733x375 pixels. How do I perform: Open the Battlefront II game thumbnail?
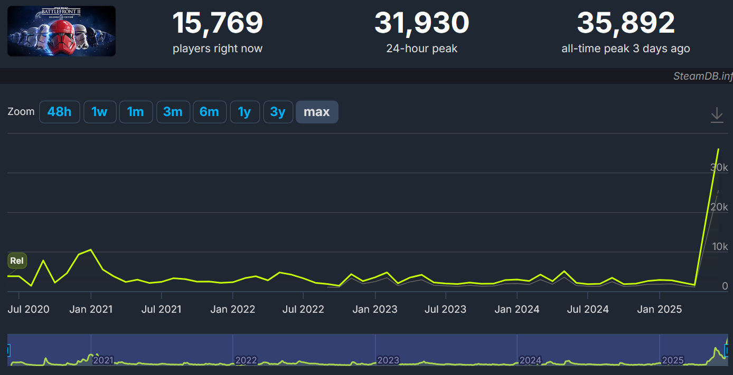click(61, 31)
